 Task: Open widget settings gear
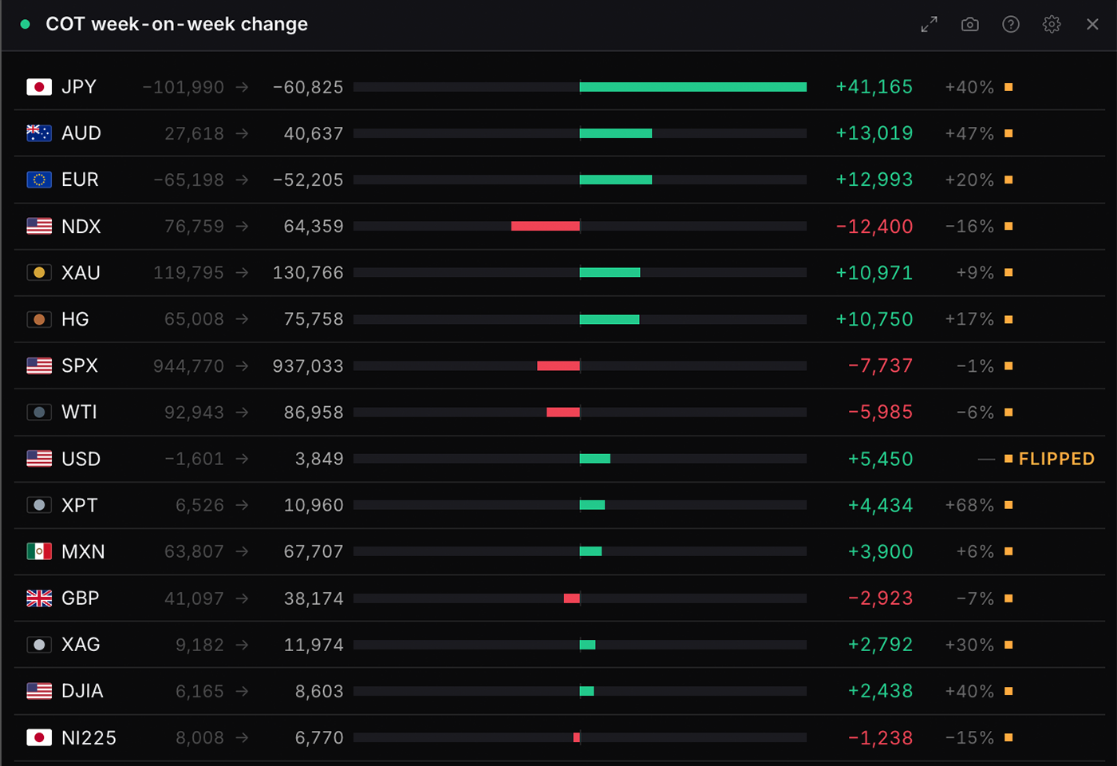[1052, 25]
